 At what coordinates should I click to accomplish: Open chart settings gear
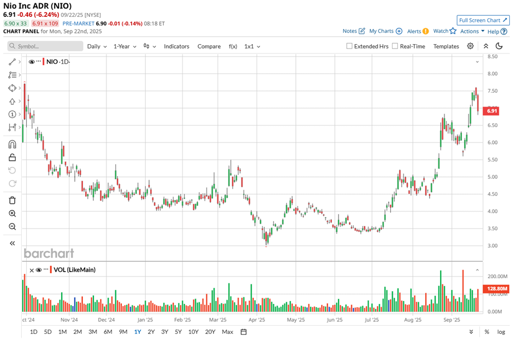470,46
